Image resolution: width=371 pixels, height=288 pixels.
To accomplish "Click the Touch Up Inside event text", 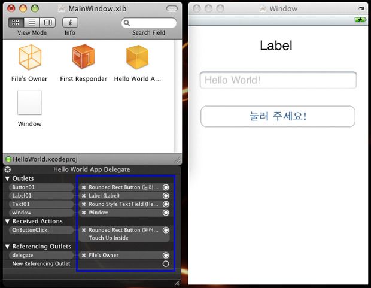I will (x=108, y=238).
